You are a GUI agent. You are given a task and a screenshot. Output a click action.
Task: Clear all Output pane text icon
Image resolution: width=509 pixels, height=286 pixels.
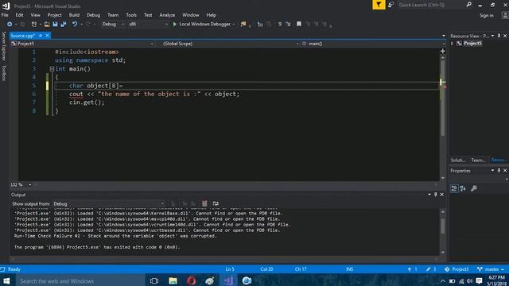204,203
